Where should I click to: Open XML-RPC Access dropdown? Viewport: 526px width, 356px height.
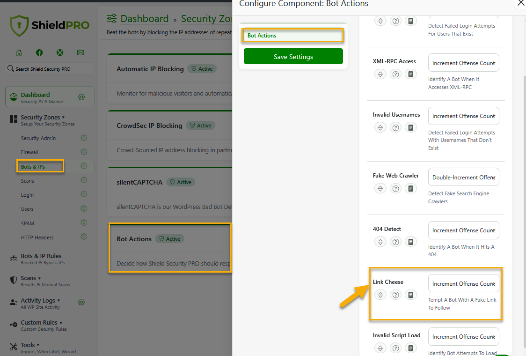click(464, 63)
